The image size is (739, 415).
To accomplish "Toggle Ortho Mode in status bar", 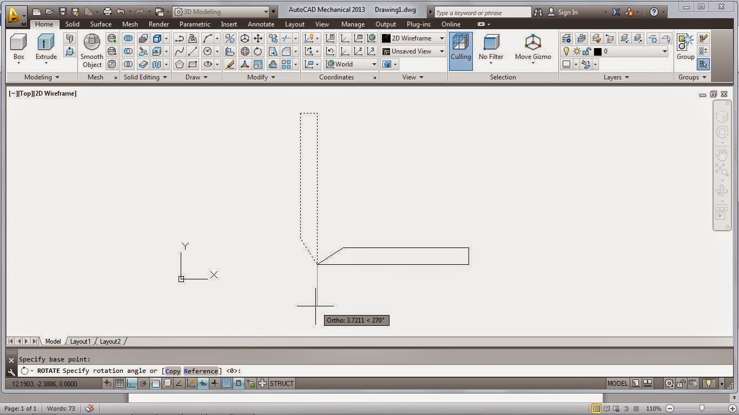I will [x=131, y=384].
